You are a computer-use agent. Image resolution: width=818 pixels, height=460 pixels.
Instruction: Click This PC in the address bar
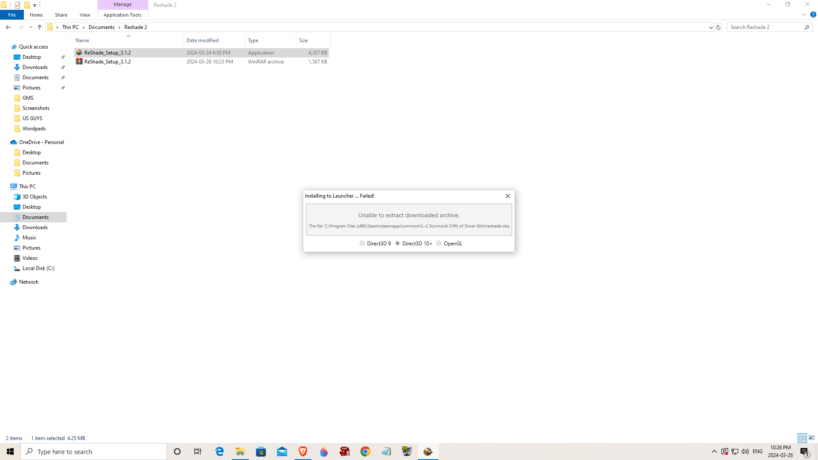pos(70,27)
